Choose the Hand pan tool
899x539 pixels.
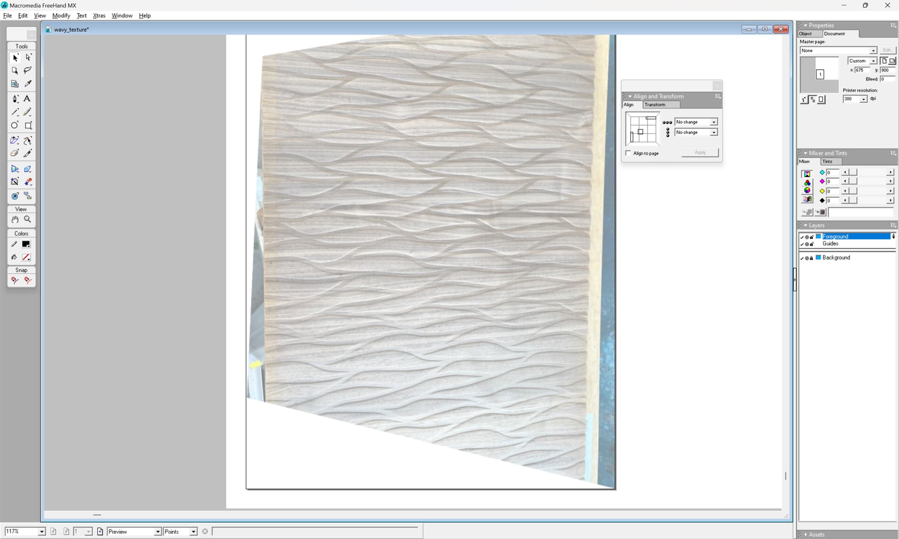(x=15, y=219)
